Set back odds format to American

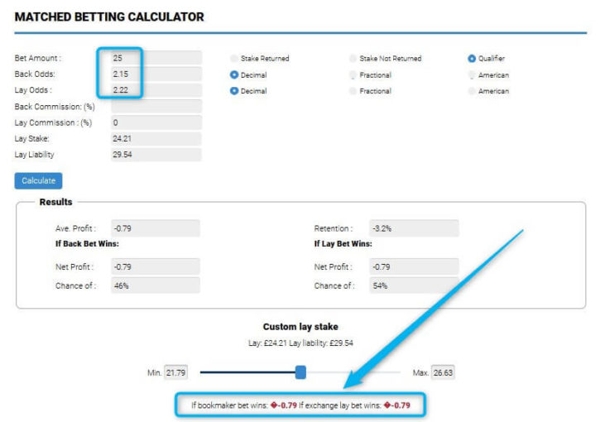click(472, 75)
